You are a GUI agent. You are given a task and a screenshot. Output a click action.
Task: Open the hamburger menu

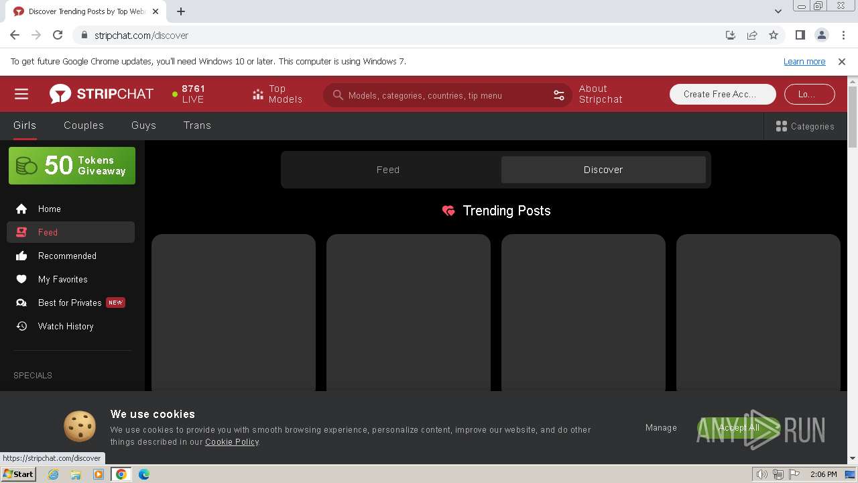[21, 94]
